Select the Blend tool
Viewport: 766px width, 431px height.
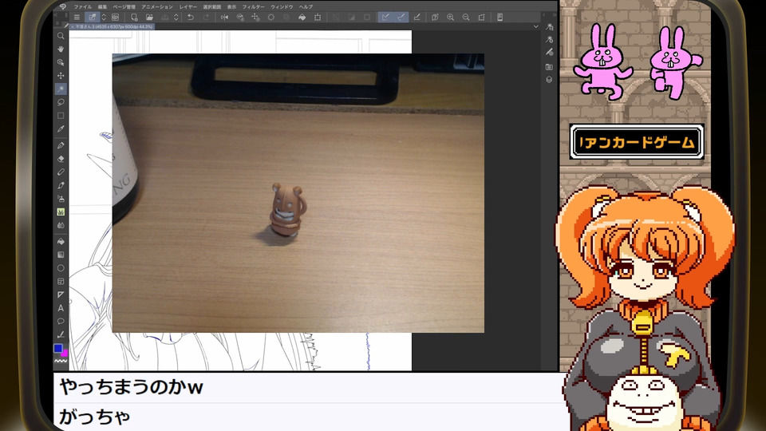[61, 225]
